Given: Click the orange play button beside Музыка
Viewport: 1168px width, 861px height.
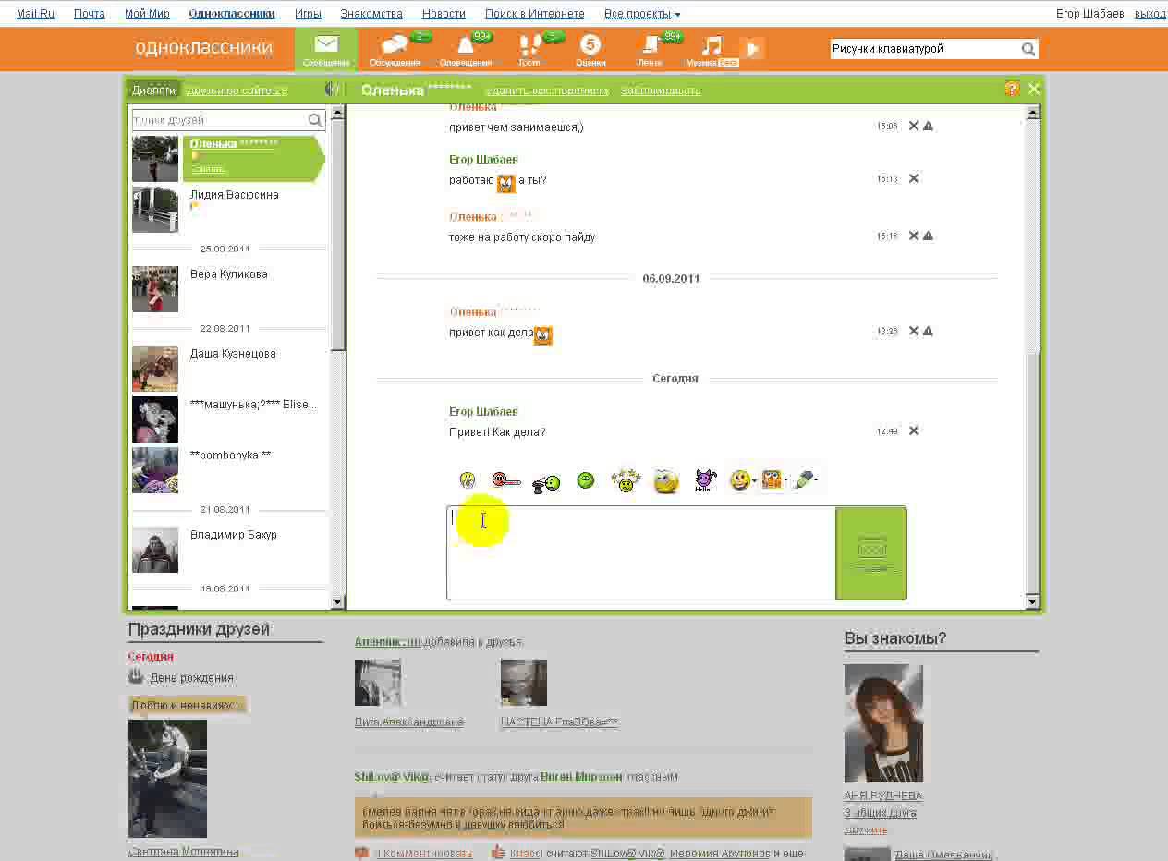Looking at the screenshot, I should (754, 49).
